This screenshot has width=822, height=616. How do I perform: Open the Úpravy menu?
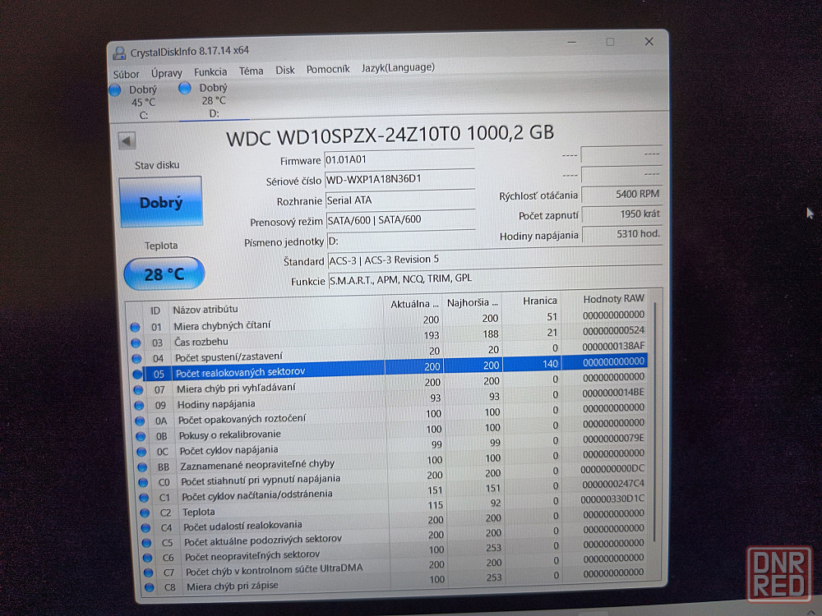[x=167, y=73]
